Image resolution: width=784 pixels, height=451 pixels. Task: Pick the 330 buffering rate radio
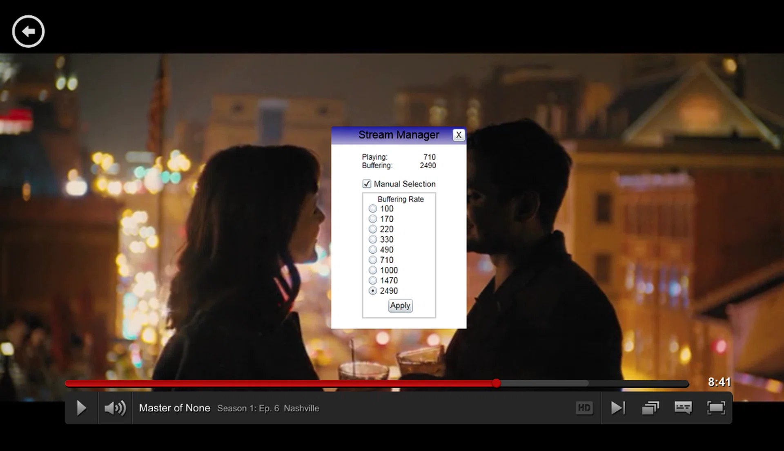[373, 239]
